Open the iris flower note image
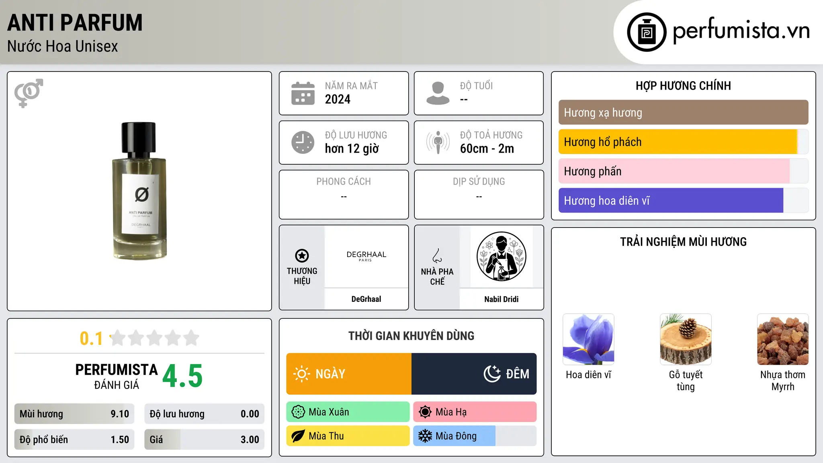 tap(588, 339)
